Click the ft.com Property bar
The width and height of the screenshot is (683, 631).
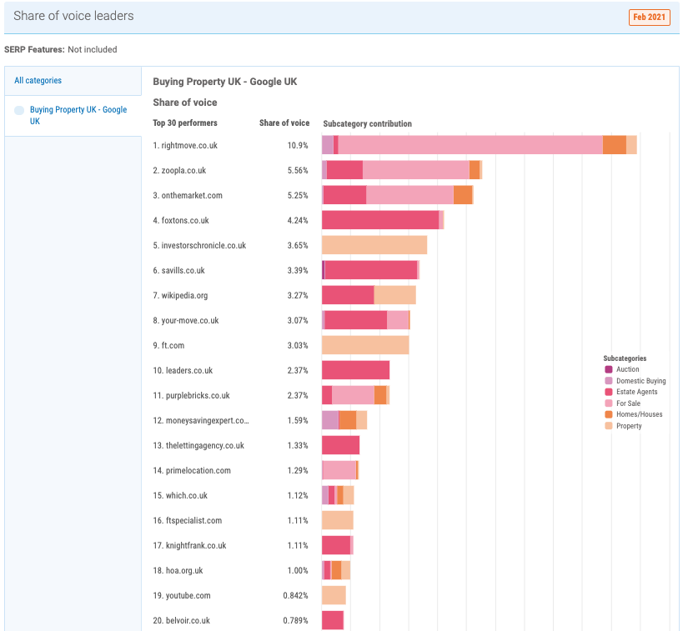[x=365, y=345]
